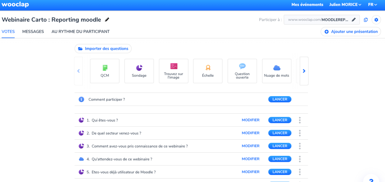Click text Qu'attendez-vous de ce webinaire ?

122,159
